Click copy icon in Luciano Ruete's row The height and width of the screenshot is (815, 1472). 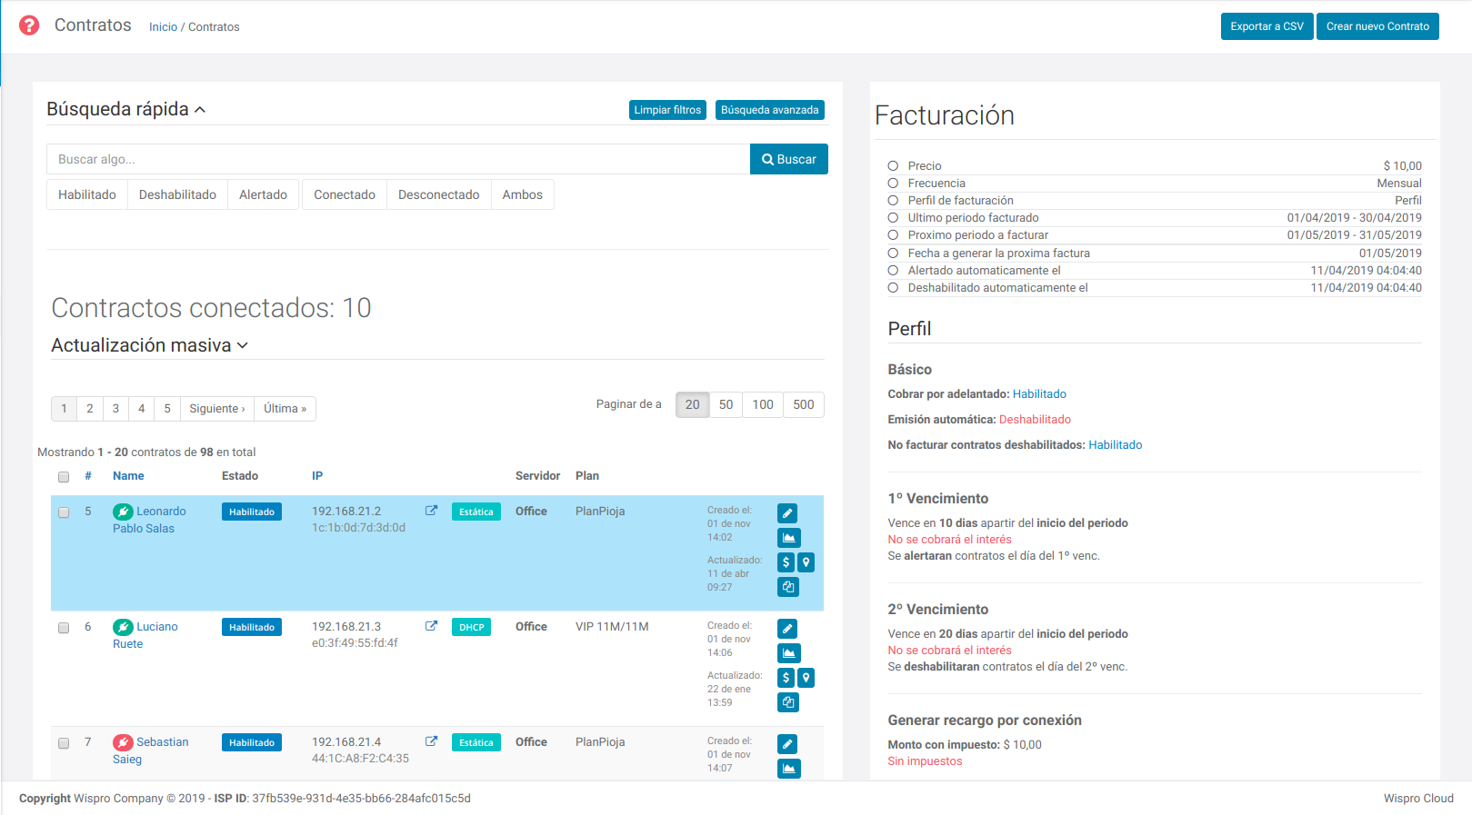788,702
